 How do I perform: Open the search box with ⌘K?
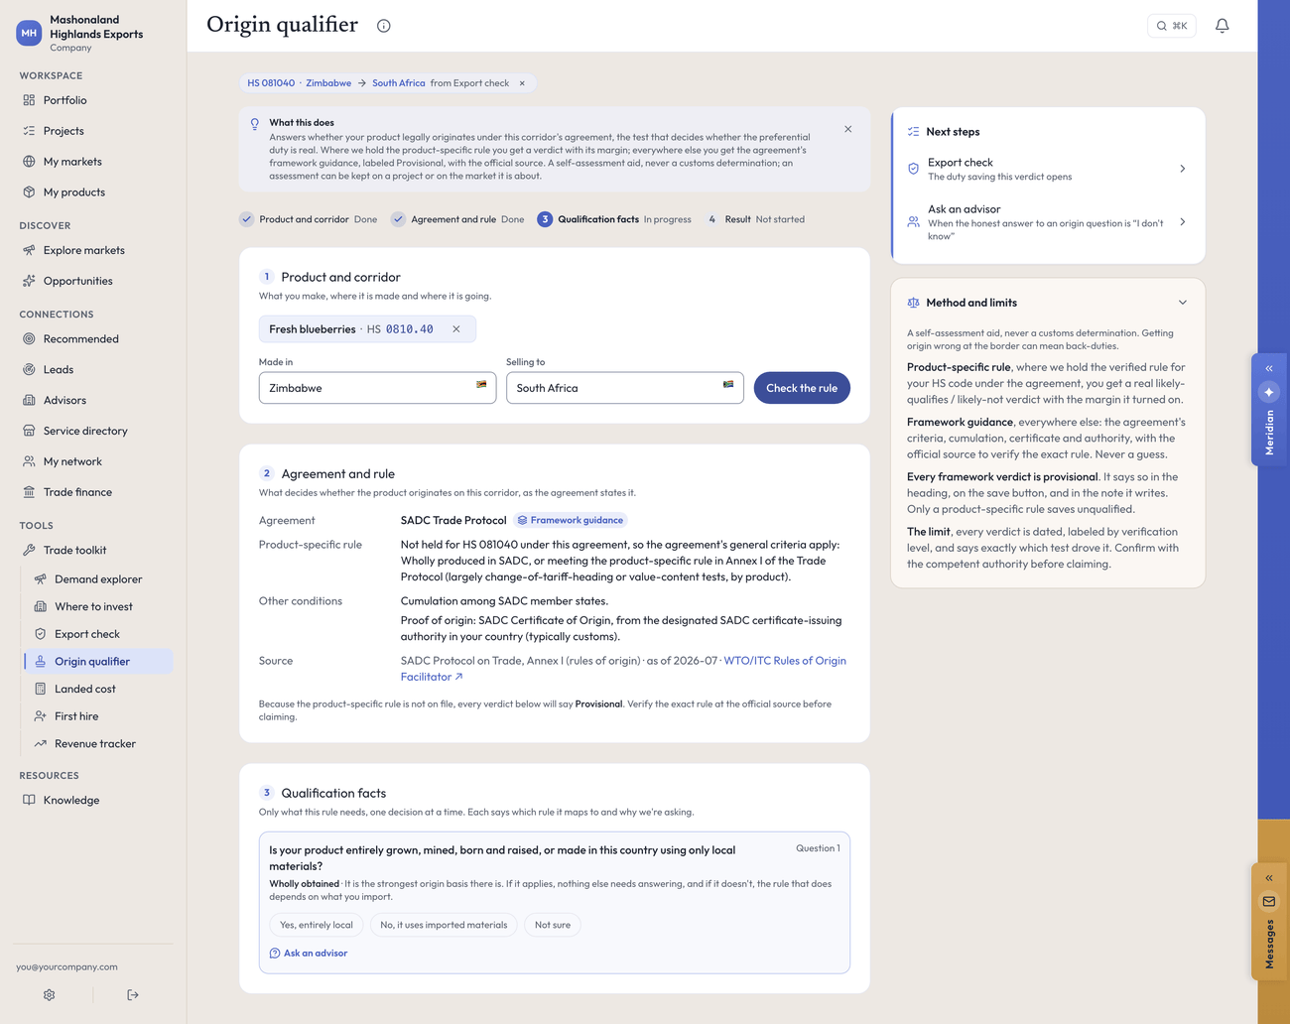1172,26
